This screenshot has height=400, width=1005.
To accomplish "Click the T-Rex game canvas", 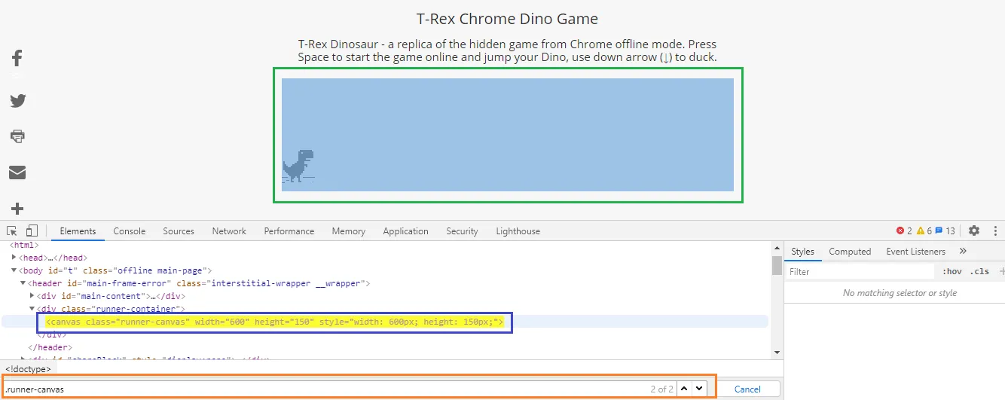I will 507,135.
